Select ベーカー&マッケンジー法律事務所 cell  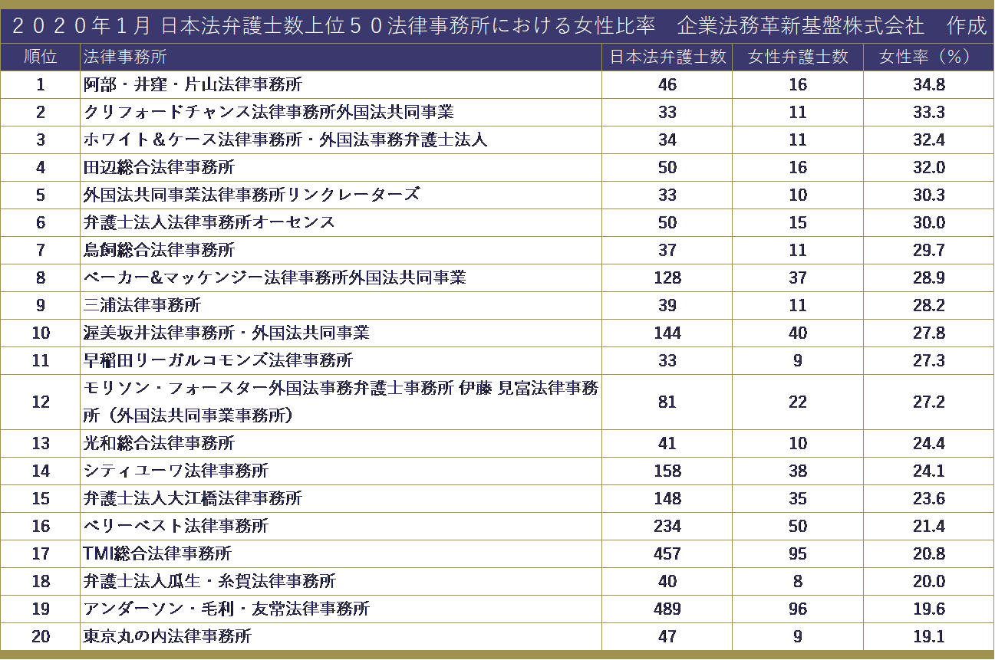point(341,278)
